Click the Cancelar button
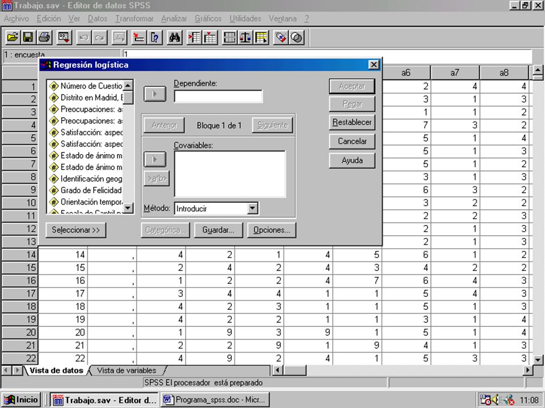Screen dimensions: 545x408 click(352, 141)
